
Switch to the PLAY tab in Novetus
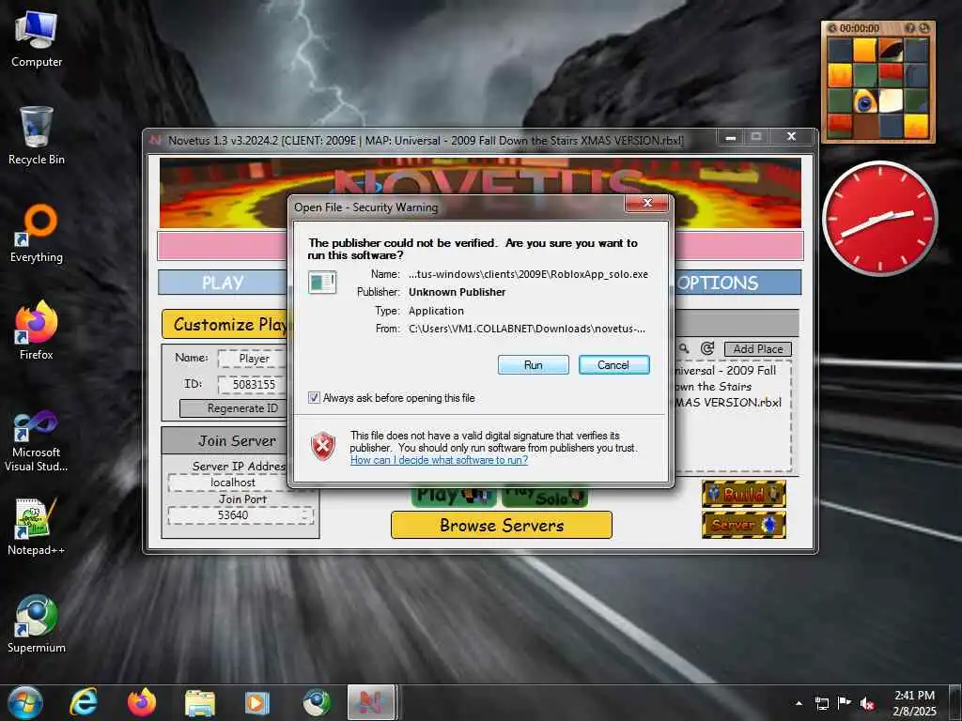pyautogui.click(x=223, y=283)
